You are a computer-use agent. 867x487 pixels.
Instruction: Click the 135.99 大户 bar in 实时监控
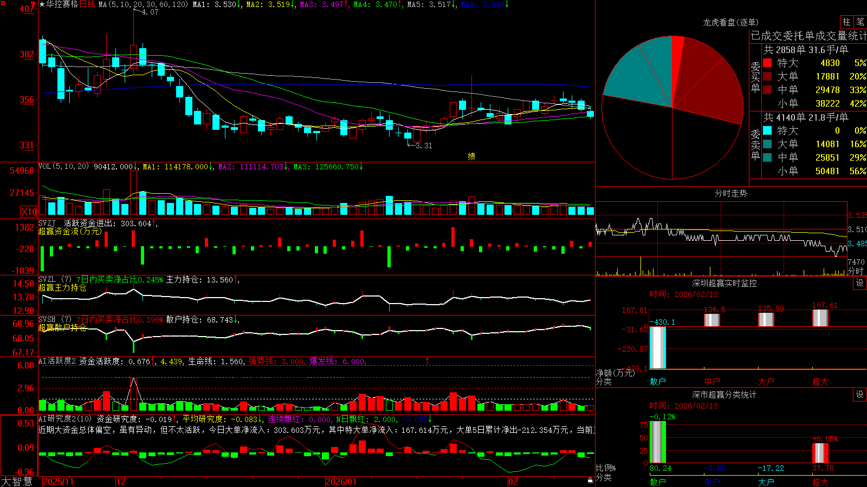tap(766, 319)
